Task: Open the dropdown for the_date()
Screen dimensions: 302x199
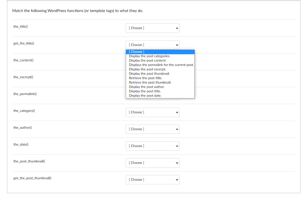Action: 152,146
